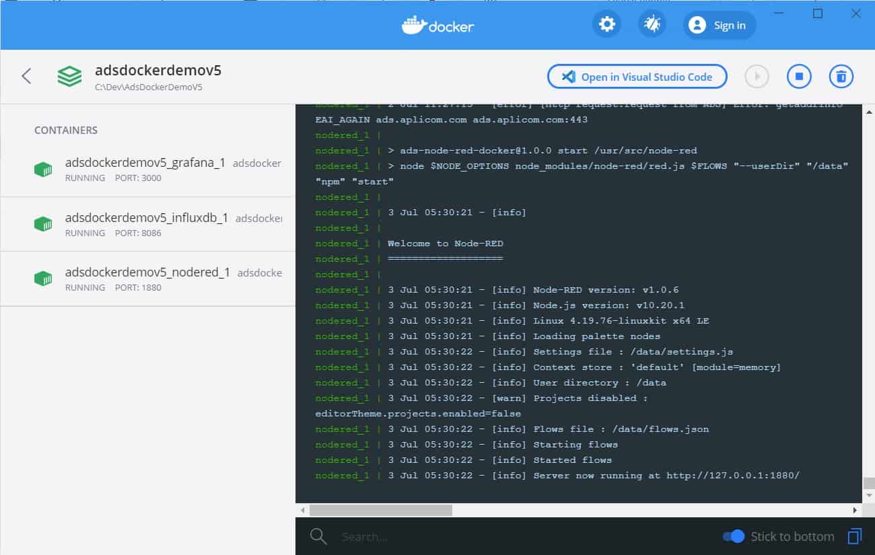
Task: Stop the adsdockerdemov5 application
Action: (x=799, y=77)
